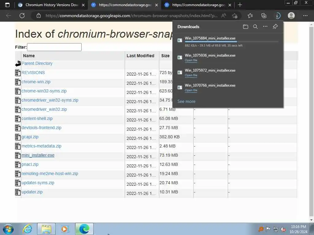Download chromedriver_win32.zip
Viewport: 314px width, 235px height.
pyautogui.click(x=44, y=109)
